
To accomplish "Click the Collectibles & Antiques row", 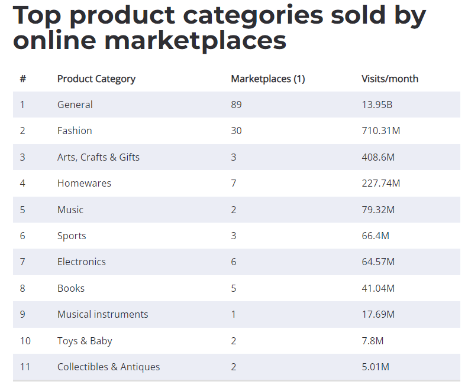I will point(237,367).
